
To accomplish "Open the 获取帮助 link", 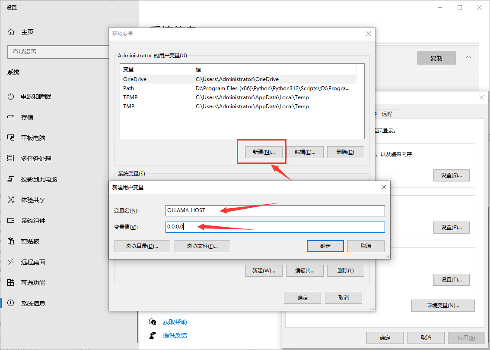I will (x=175, y=322).
